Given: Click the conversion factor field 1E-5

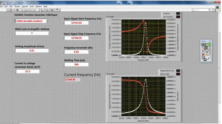Looking at the screenshot, I should click(x=28, y=71).
